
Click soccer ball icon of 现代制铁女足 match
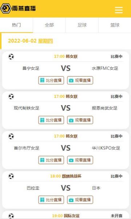pyautogui.click(x=11, y=96)
